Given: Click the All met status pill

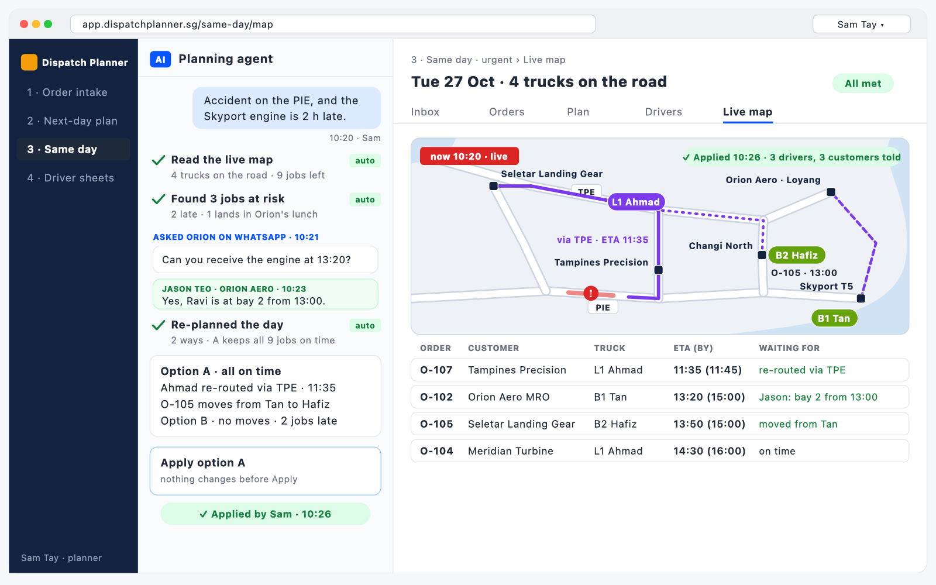Looking at the screenshot, I should pos(863,84).
